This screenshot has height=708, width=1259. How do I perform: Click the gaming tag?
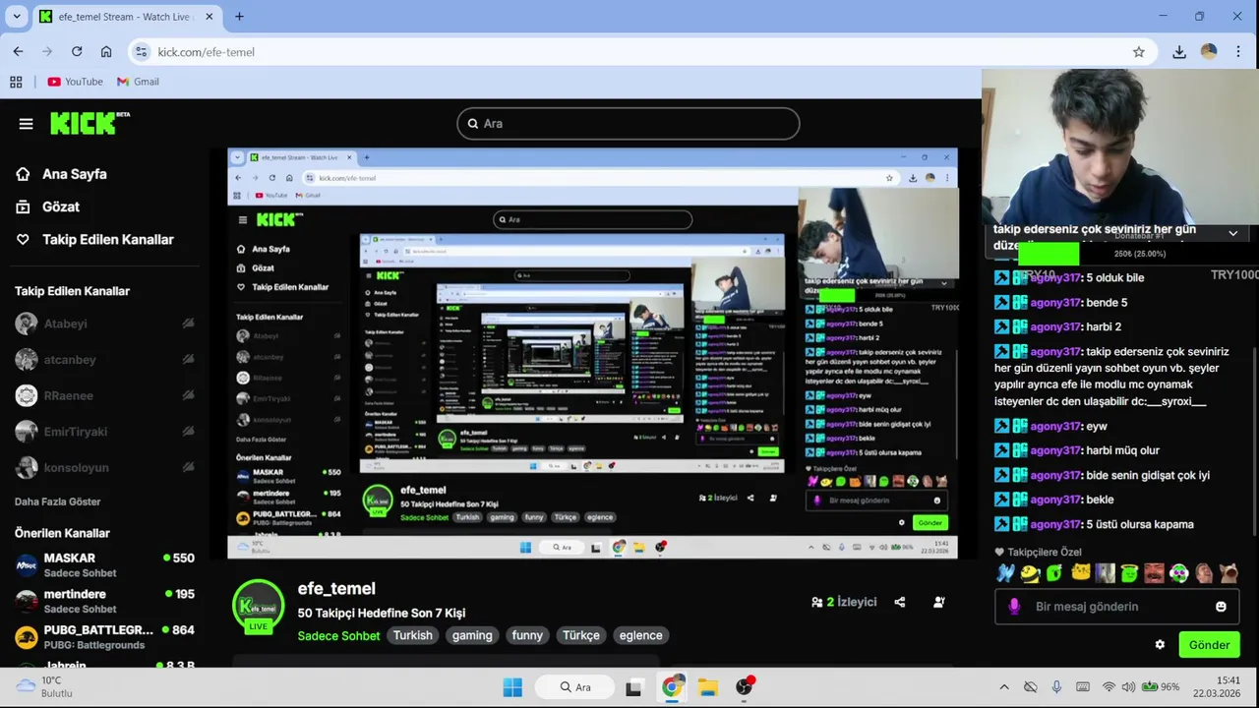click(x=472, y=635)
